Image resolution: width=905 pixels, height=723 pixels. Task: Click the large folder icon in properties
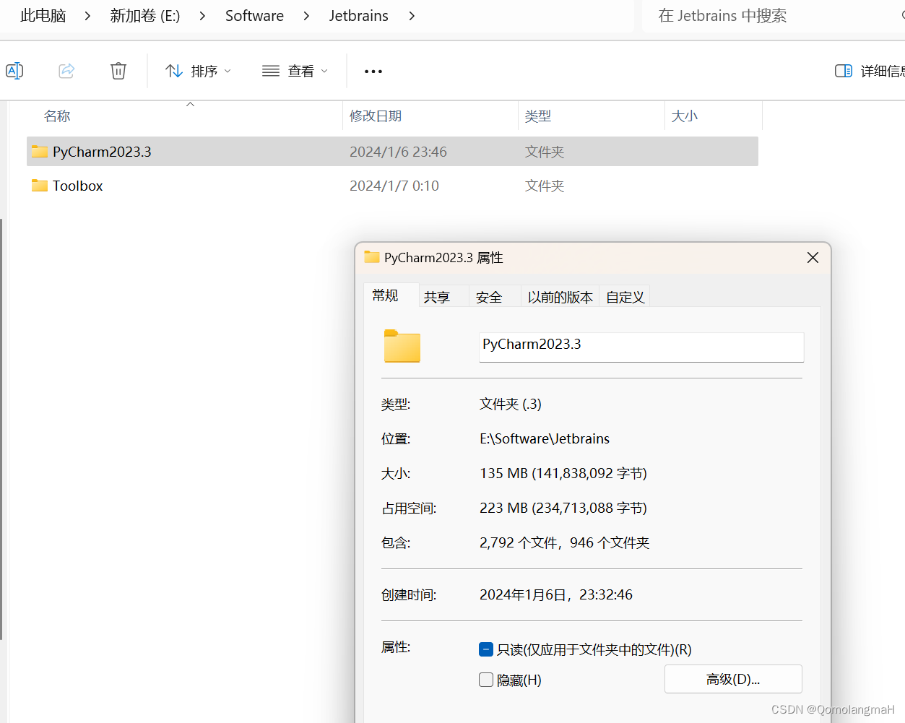(x=402, y=346)
